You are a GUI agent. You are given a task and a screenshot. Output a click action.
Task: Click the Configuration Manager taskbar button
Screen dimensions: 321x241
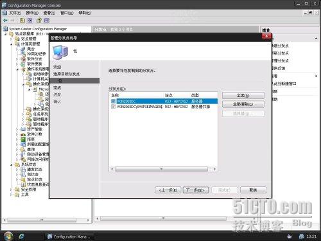[69, 237]
